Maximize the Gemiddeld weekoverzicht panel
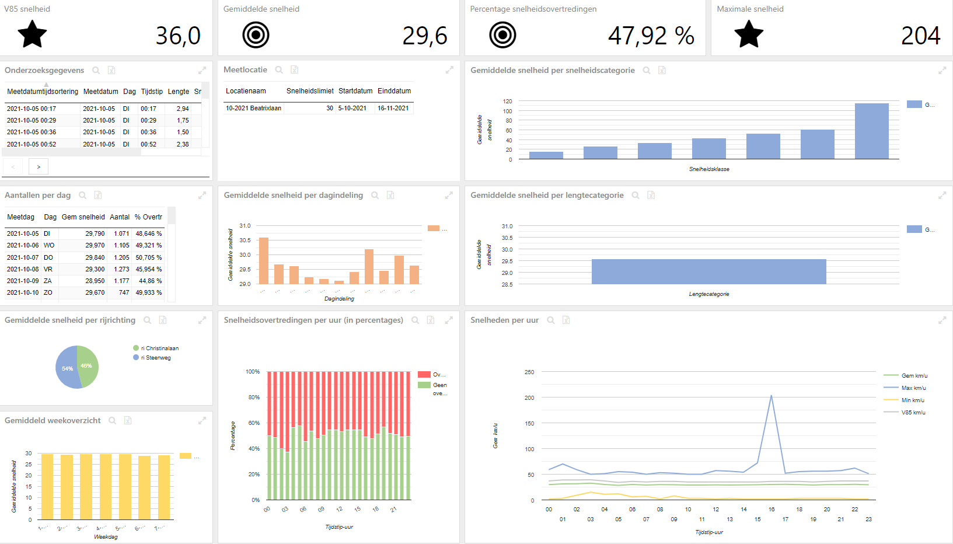The width and height of the screenshot is (953, 544). pos(202,420)
